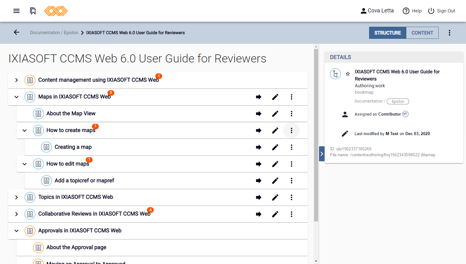Click the scrollbar down arrow
Screen dimensions: 466x264
(316, 261)
